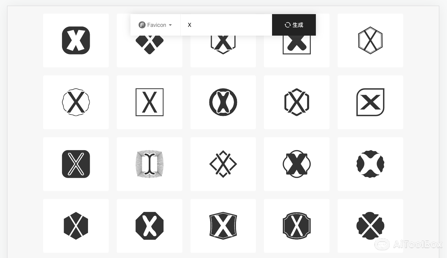
Task: Select the double diamond outline X logo
Action: coord(223,164)
